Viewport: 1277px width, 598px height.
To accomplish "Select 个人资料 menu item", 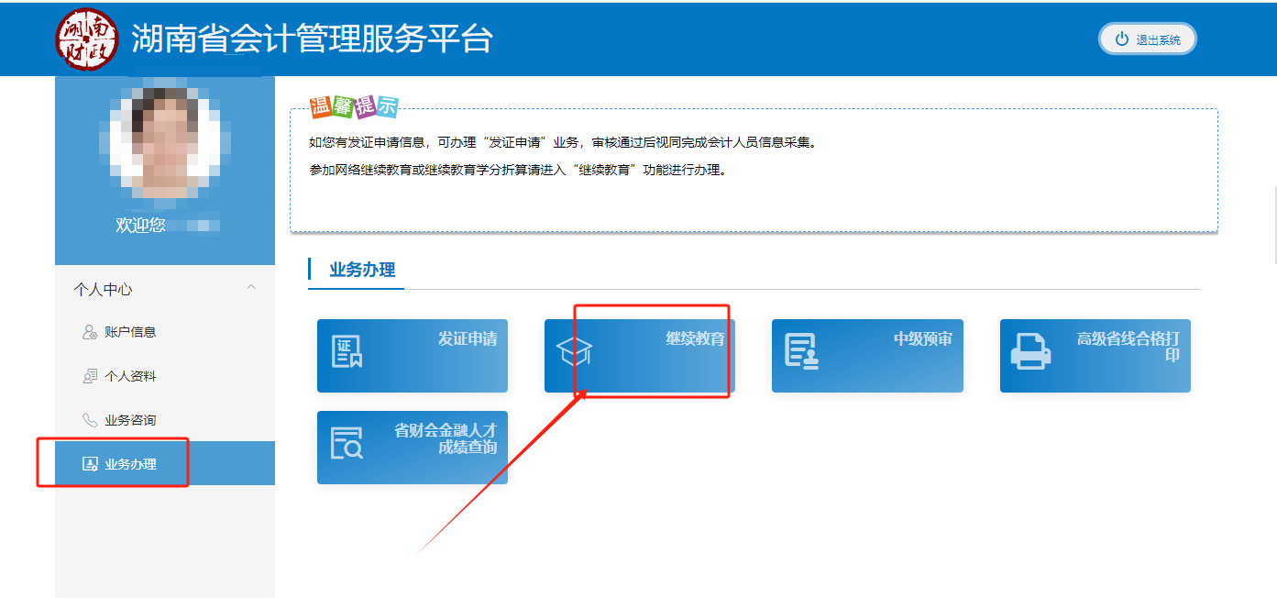I will [130, 376].
